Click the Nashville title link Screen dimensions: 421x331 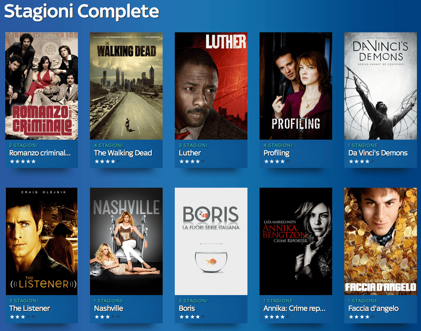coord(109,308)
